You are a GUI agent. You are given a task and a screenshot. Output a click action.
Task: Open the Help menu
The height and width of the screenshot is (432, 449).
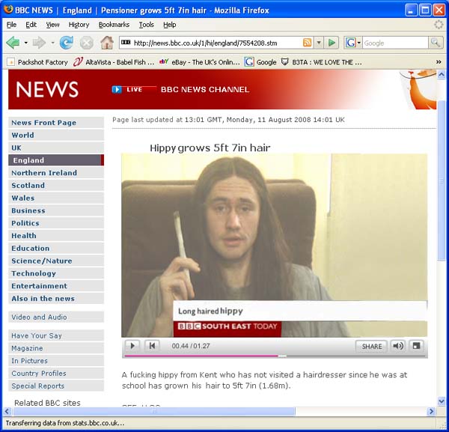[x=170, y=25]
